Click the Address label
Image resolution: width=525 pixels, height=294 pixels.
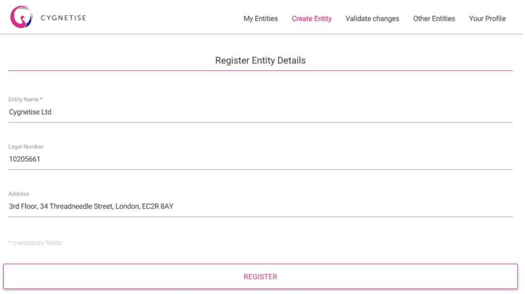pyautogui.click(x=19, y=194)
